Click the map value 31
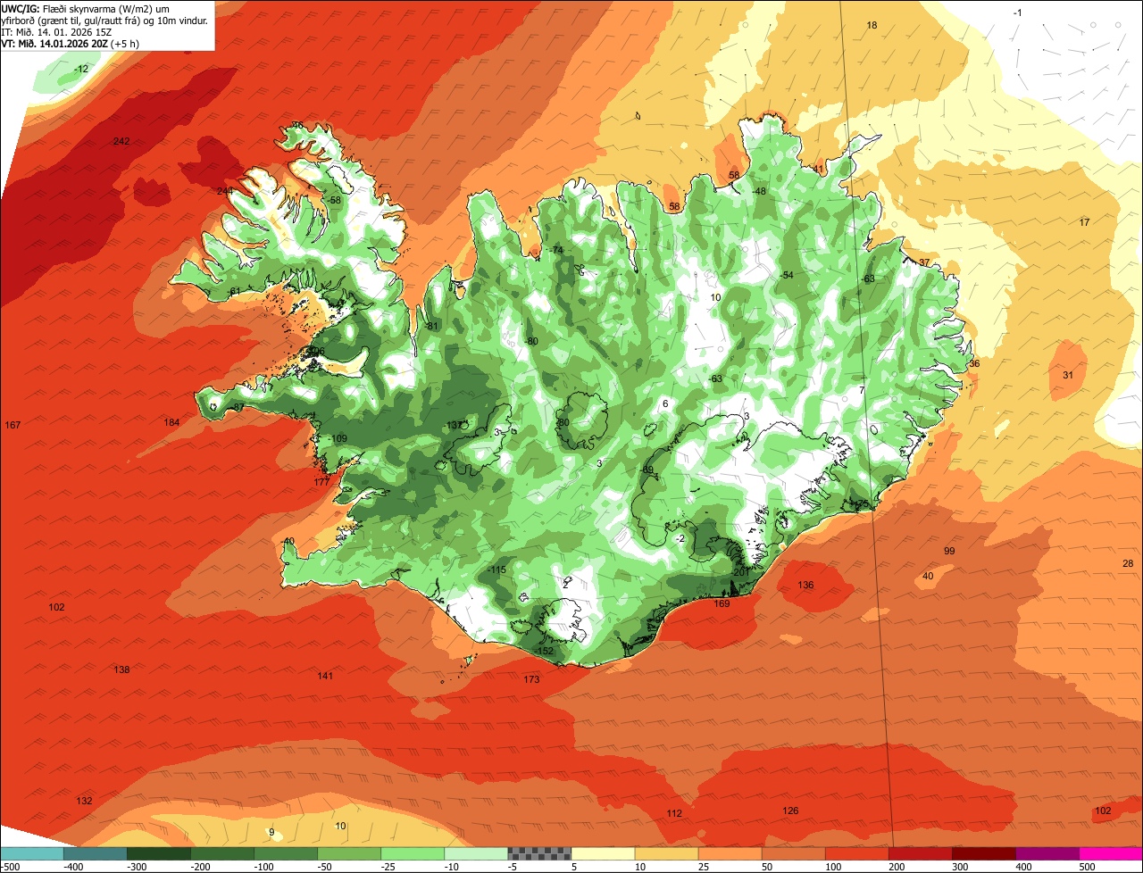This screenshot has height=873, width=1143. (1068, 375)
